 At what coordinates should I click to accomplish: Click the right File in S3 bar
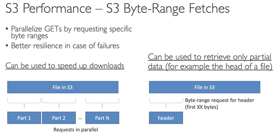point(205,87)
